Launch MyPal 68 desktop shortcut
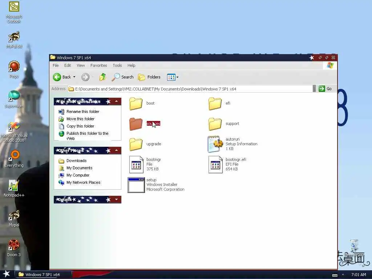This screenshot has height=279, width=372. [14, 40]
